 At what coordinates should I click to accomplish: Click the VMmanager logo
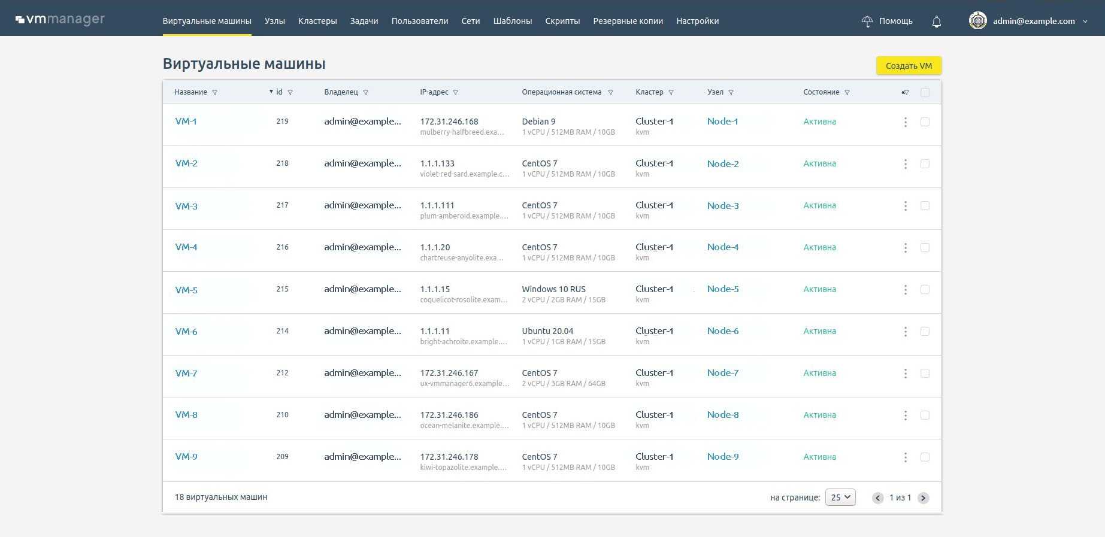tap(60, 20)
